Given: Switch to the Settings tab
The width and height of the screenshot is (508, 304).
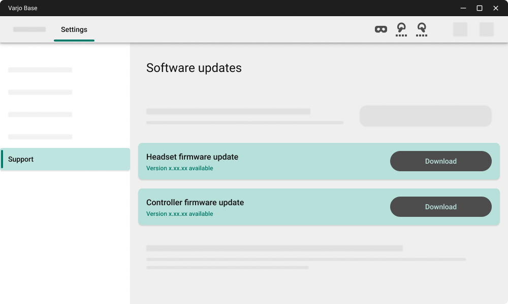Looking at the screenshot, I should [x=74, y=29].
